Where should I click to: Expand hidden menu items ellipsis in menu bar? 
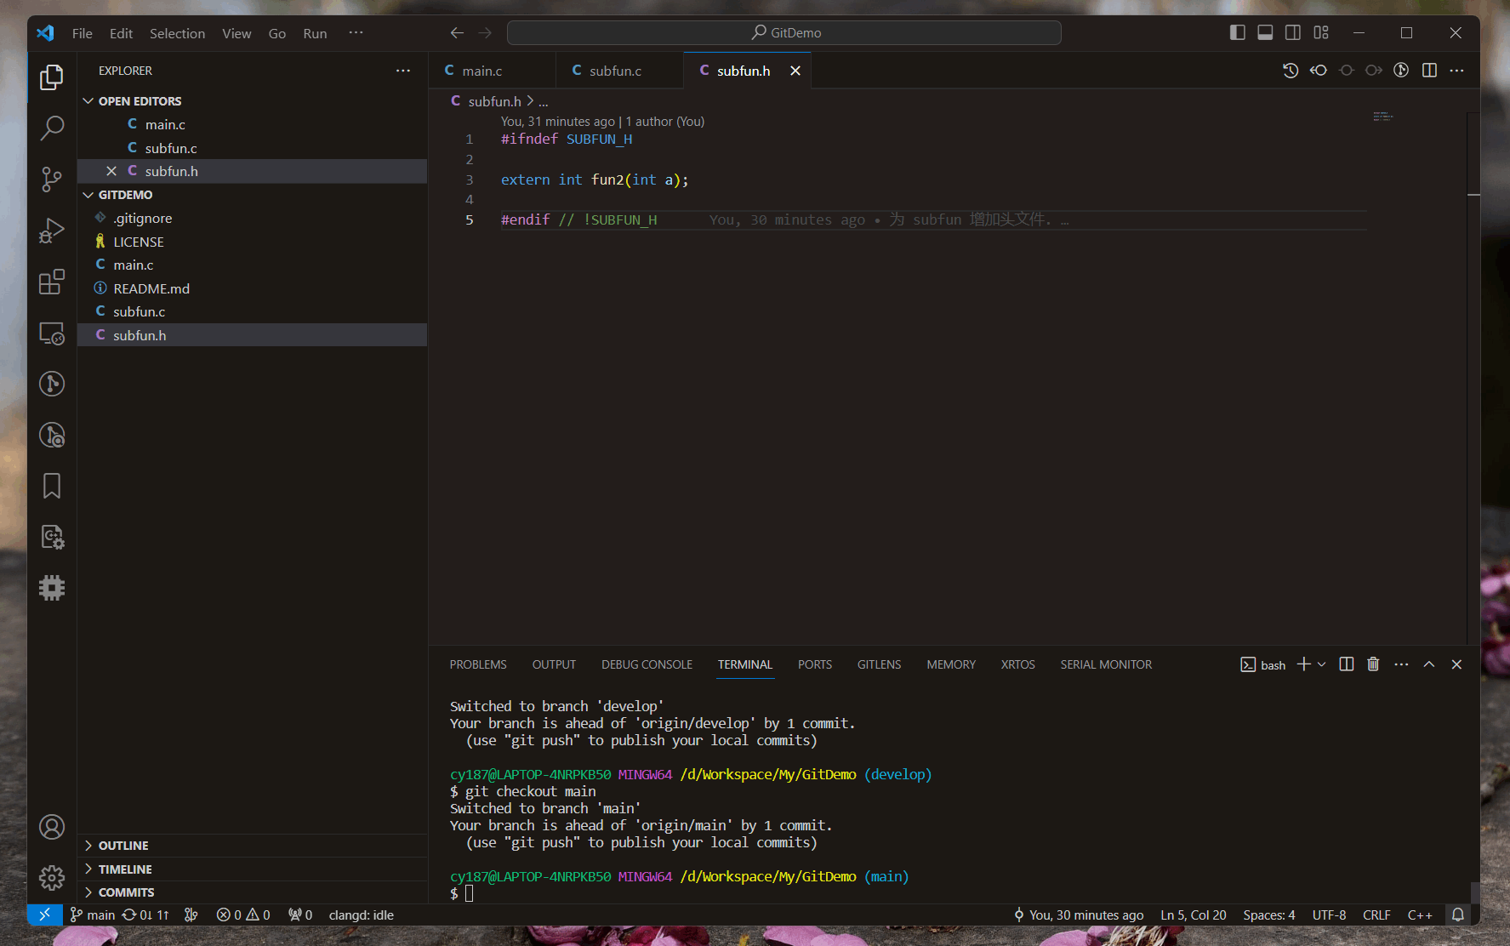[x=356, y=33]
